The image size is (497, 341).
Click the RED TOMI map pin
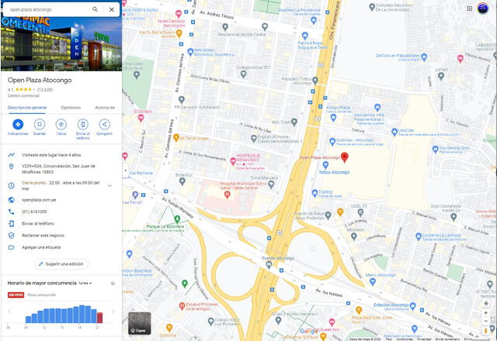(294, 122)
